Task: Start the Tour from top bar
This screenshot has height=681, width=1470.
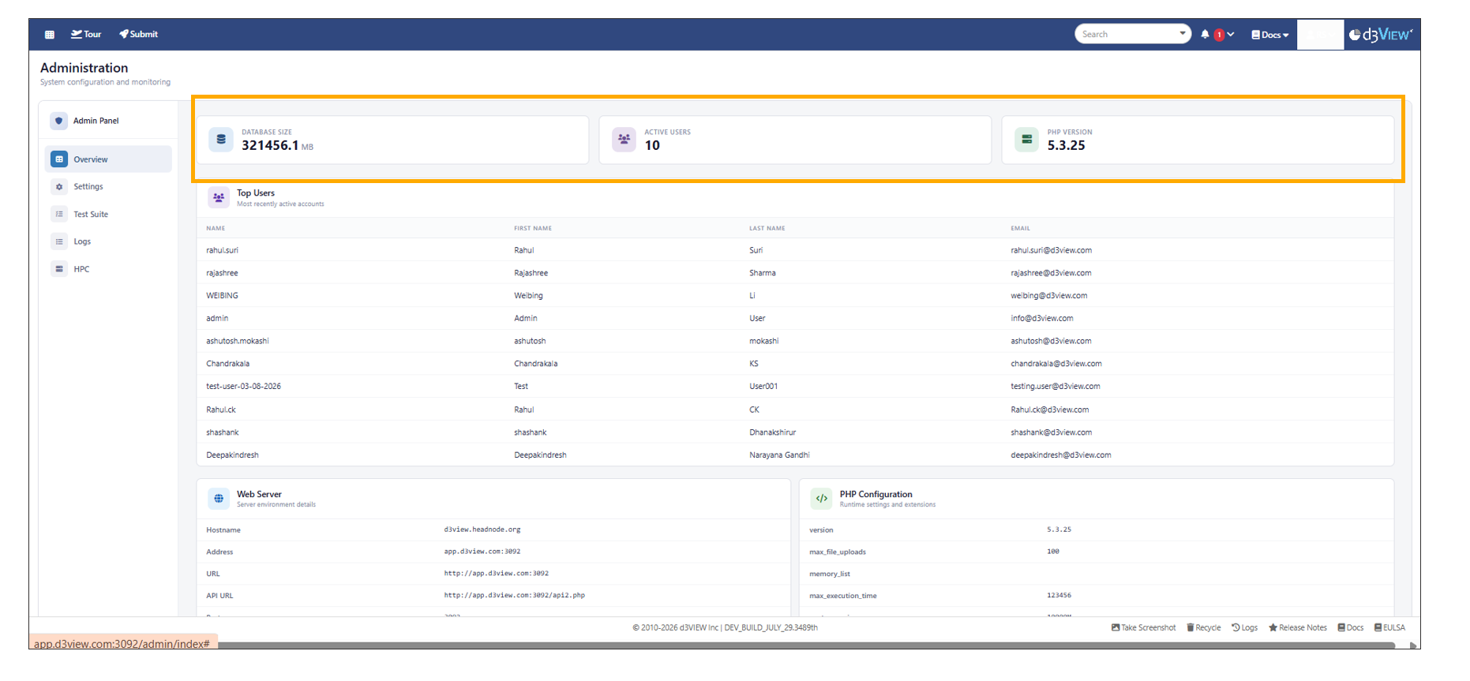Action: coord(86,35)
